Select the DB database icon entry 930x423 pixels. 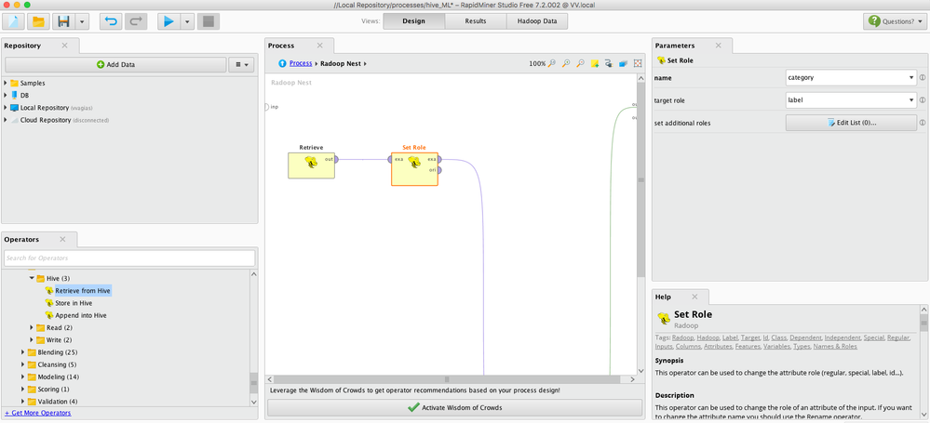[20, 95]
